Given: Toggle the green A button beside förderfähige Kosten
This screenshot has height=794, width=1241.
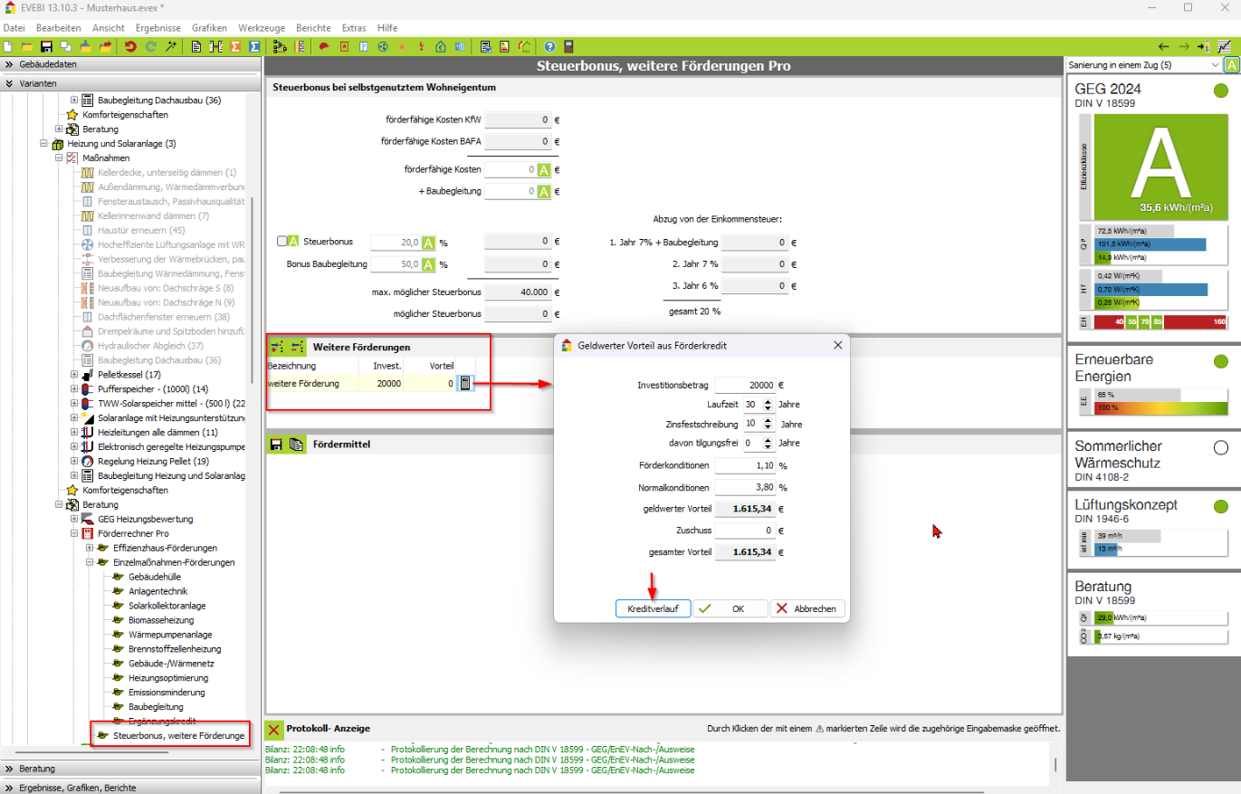Looking at the screenshot, I should click(544, 169).
